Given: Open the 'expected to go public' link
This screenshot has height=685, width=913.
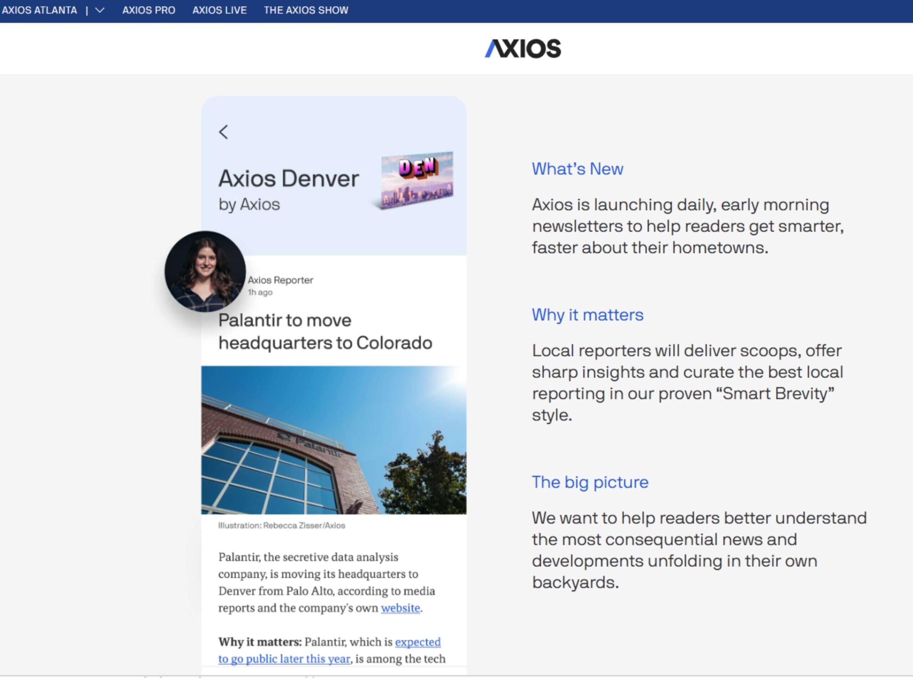Looking at the screenshot, I should point(330,650).
